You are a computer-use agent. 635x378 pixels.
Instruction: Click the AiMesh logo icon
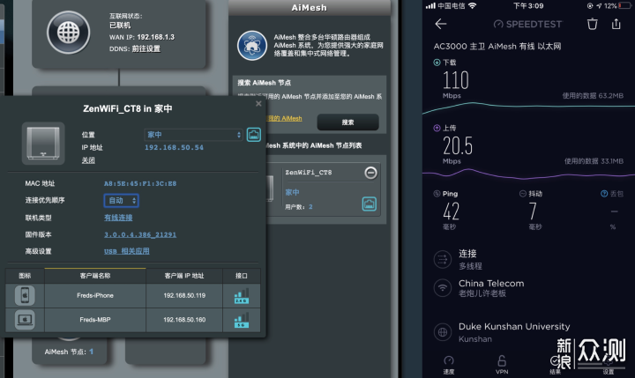point(252,45)
